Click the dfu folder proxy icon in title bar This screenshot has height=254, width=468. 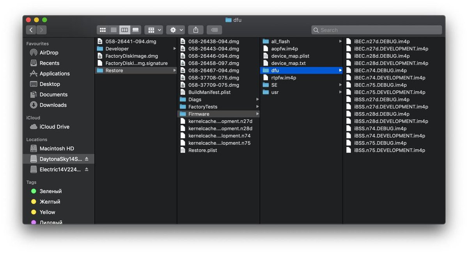pos(229,20)
